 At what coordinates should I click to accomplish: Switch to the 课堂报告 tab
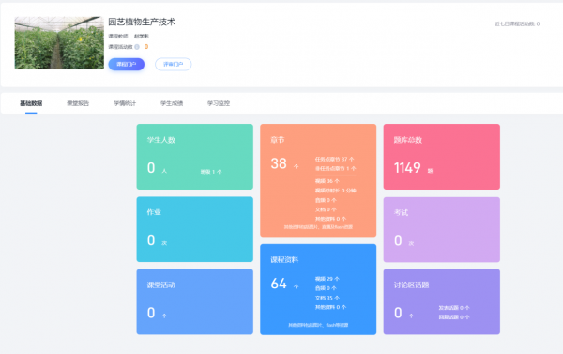78,103
